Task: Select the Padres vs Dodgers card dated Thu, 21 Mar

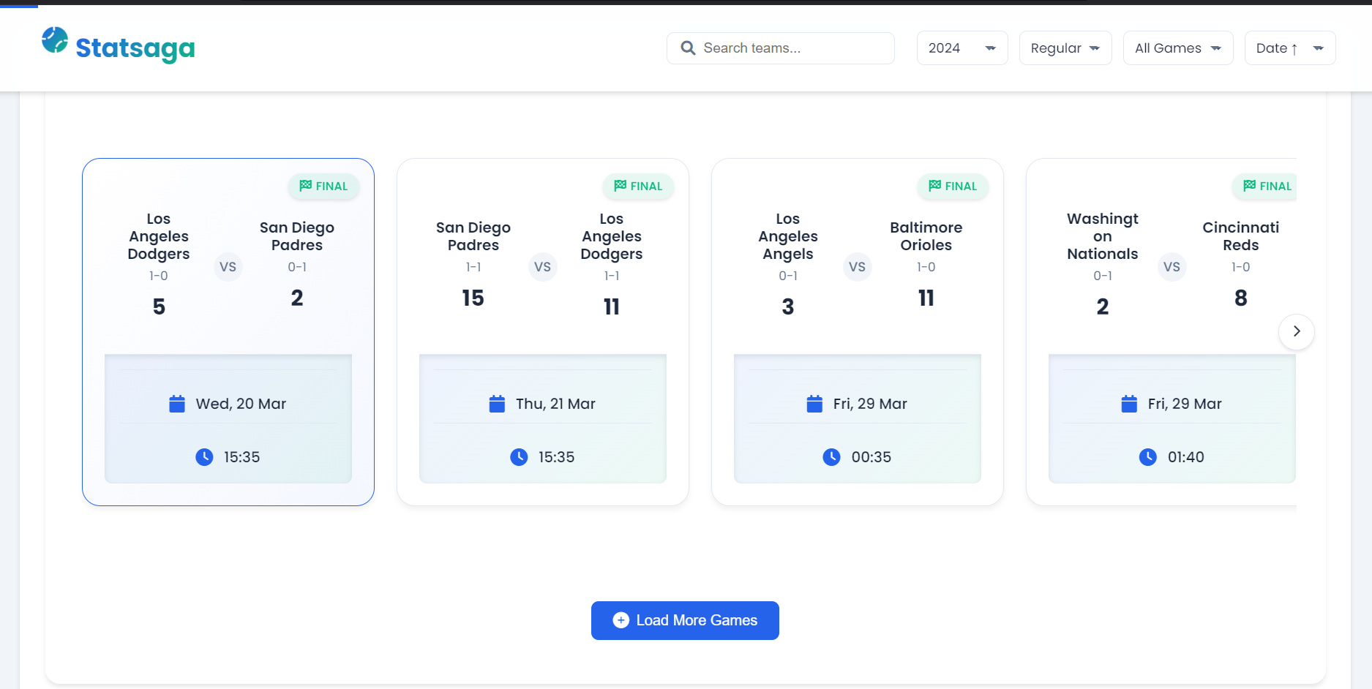Action: click(x=543, y=332)
